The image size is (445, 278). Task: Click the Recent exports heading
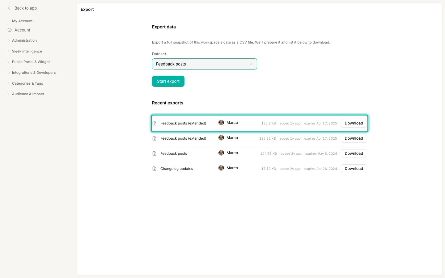(167, 103)
